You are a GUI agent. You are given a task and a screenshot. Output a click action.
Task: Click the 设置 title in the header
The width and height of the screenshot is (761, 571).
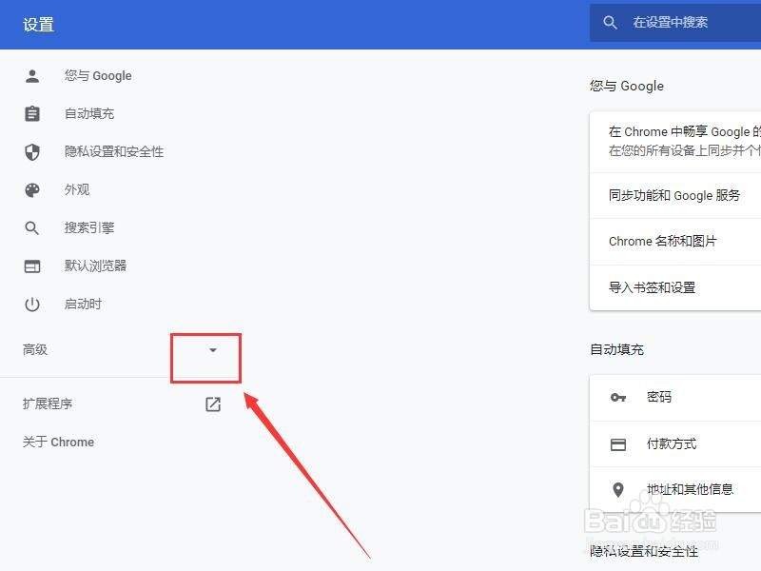[38, 25]
